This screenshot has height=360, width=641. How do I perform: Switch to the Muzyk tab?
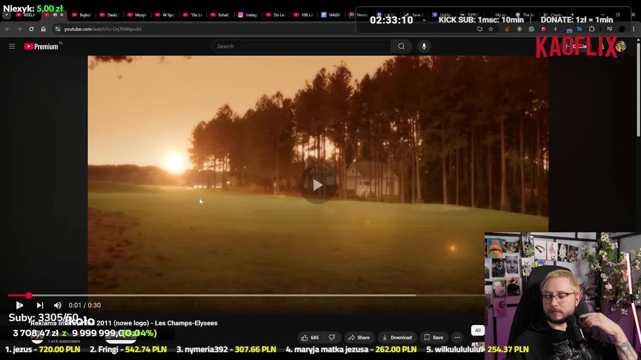(x=137, y=15)
